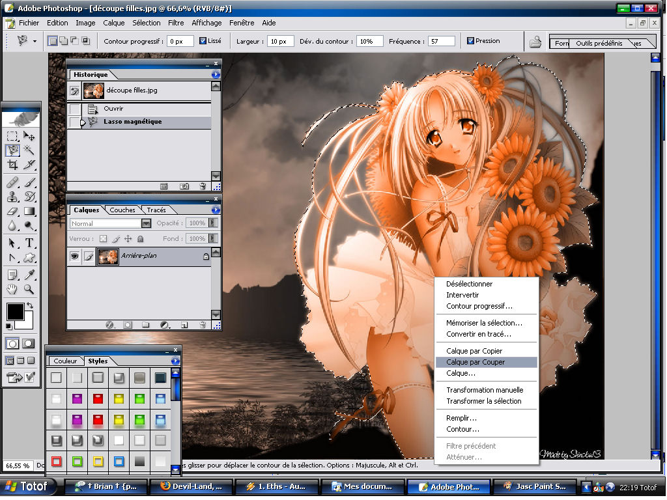Viewport: 667px width, 500px height.
Task: Select the Magic Wand tool
Action: click(29, 150)
